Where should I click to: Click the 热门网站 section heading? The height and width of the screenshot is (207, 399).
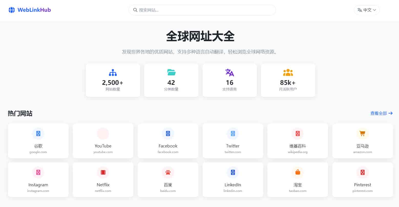click(20, 113)
